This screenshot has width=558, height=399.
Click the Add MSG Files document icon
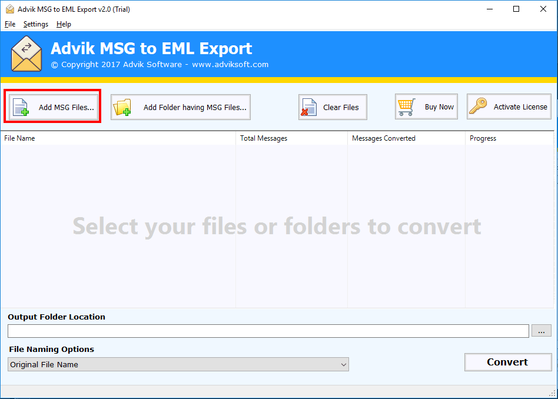point(21,107)
